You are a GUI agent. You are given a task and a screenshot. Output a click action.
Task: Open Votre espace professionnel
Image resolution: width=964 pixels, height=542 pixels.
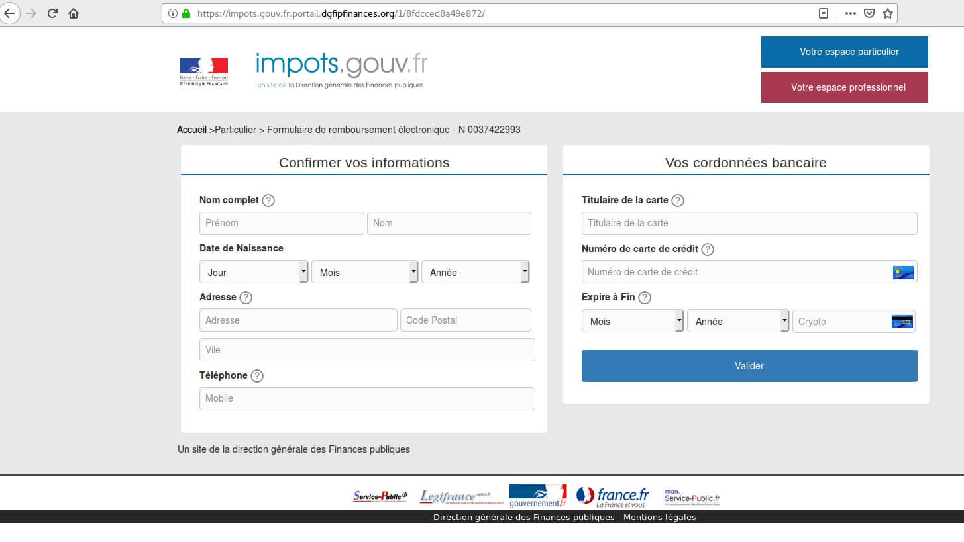[x=844, y=87]
